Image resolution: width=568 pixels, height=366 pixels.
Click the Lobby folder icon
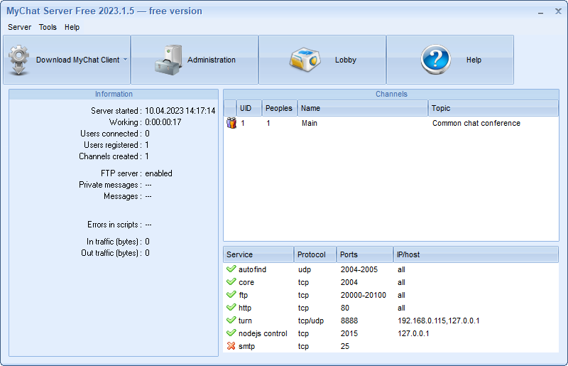[x=305, y=60]
